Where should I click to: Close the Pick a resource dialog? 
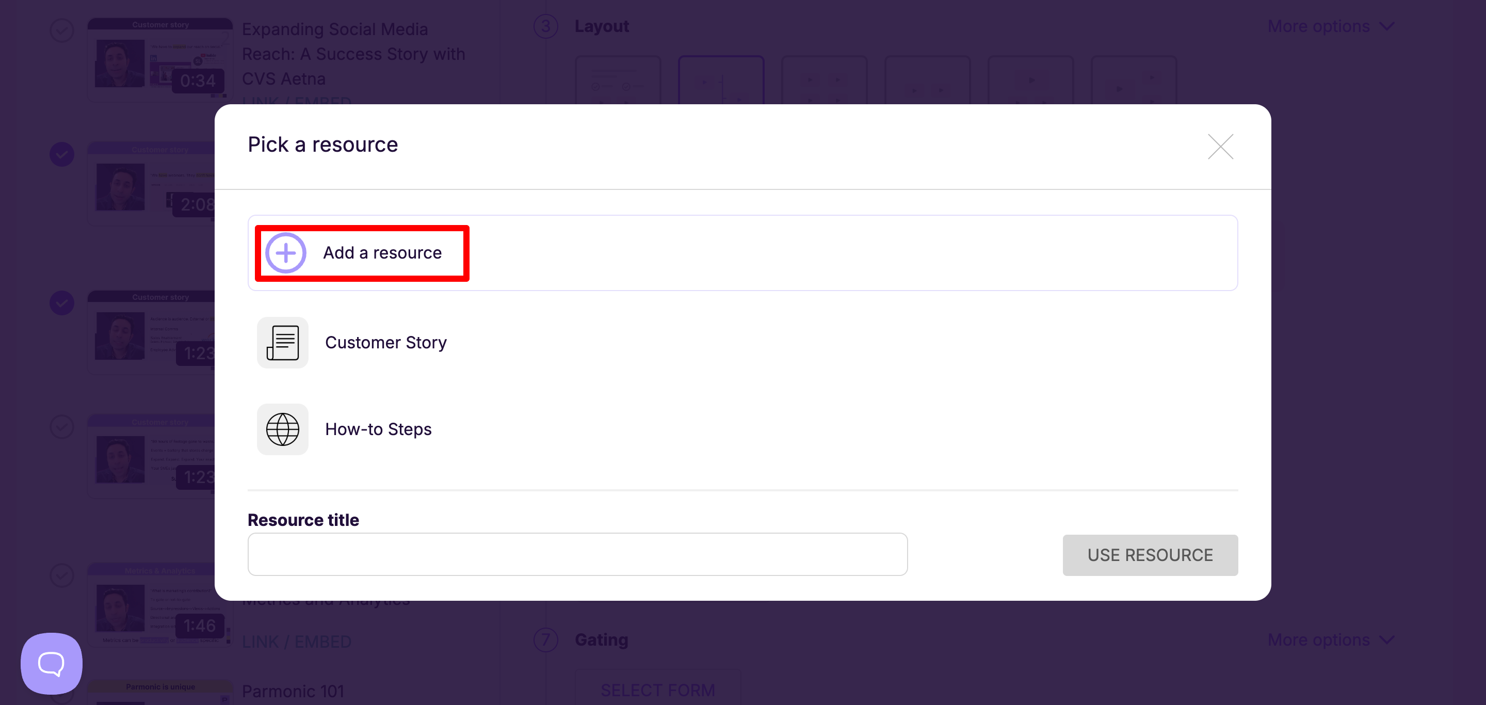click(1221, 147)
